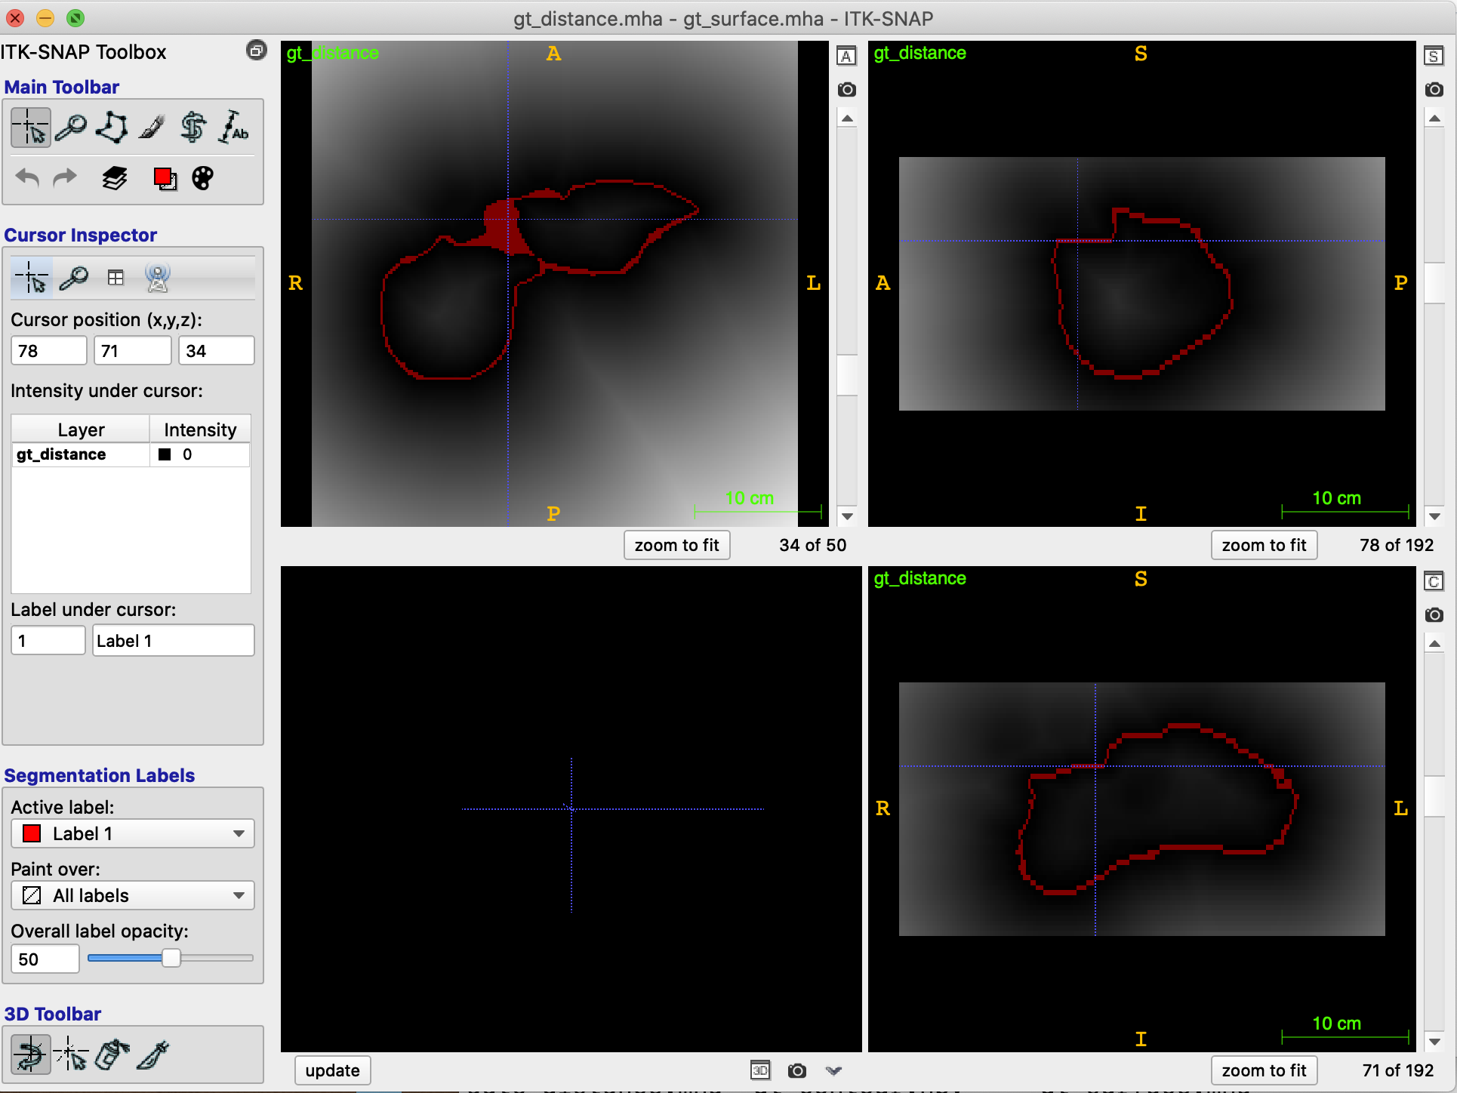Image resolution: width=1457 pixels, height=1093 pixels.
Task: Toggle the A overlay indicator on sagittal view
Action: [846, 55]
